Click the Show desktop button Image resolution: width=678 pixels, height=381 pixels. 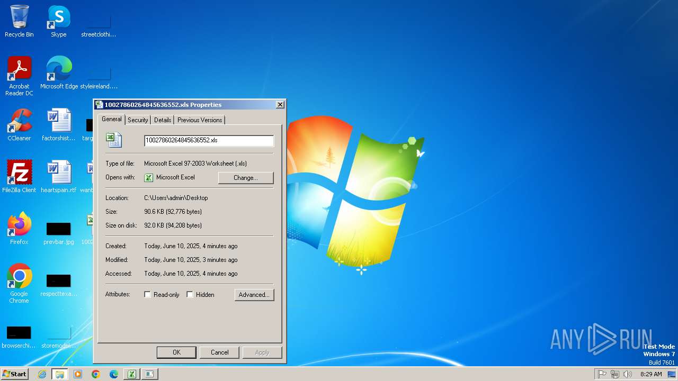[672, 374]
